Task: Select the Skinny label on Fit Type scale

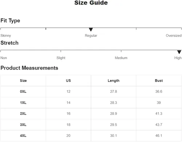Action: tap(6, 36)
